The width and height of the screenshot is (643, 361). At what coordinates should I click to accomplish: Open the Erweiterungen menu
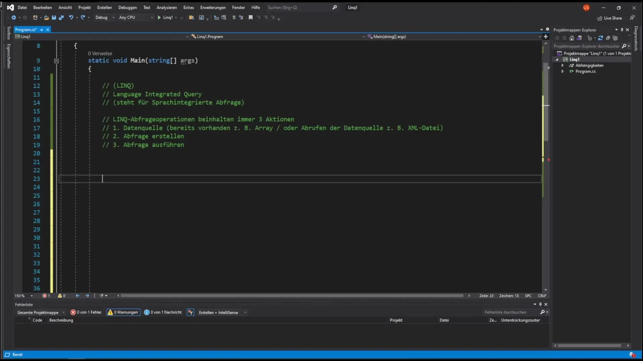pos(213,7)
